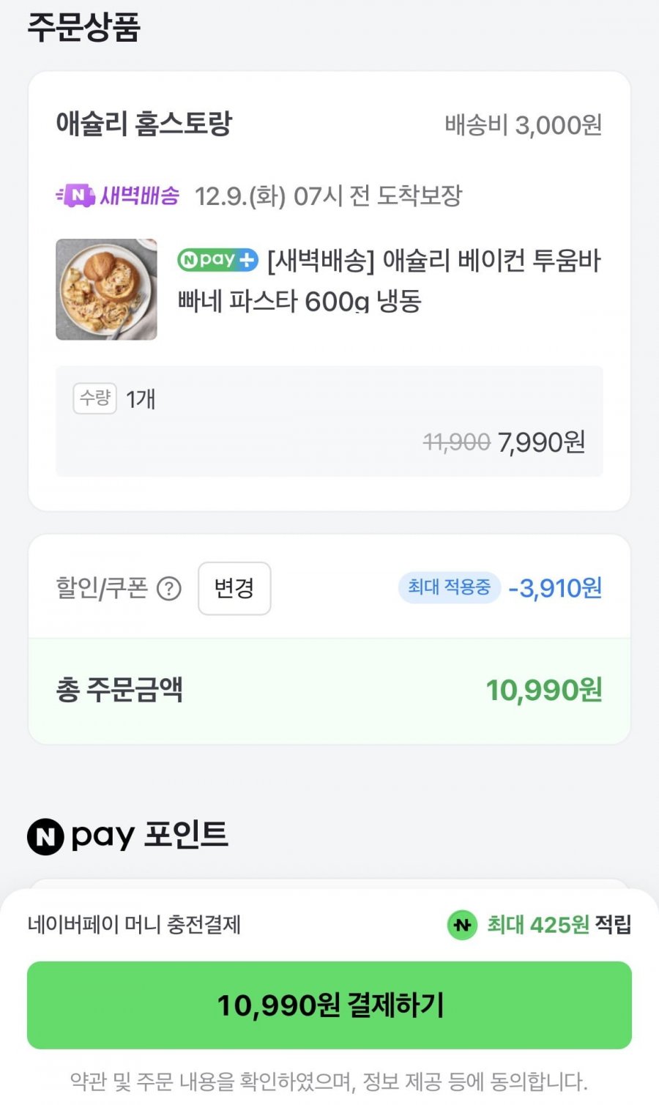
Task: Tap the black N pay logo icon
Action: (x=45, y=837)
